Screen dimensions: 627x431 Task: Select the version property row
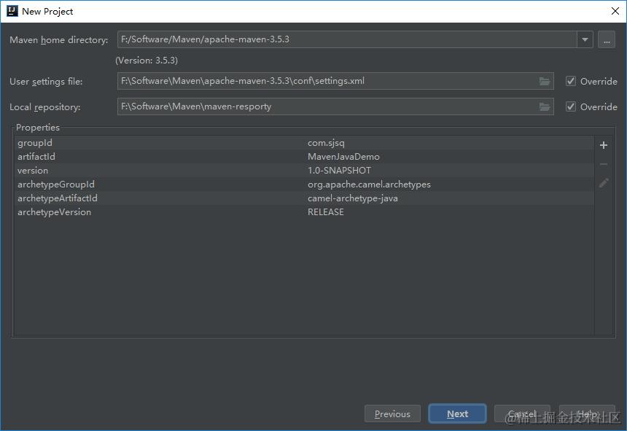coord(304,171)
